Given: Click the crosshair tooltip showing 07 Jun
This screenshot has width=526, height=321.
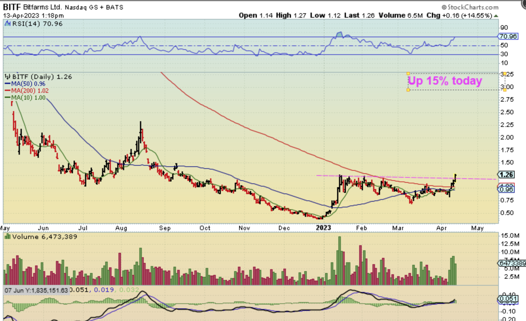Looking at the screenshot, I should (x=36, y=290).
